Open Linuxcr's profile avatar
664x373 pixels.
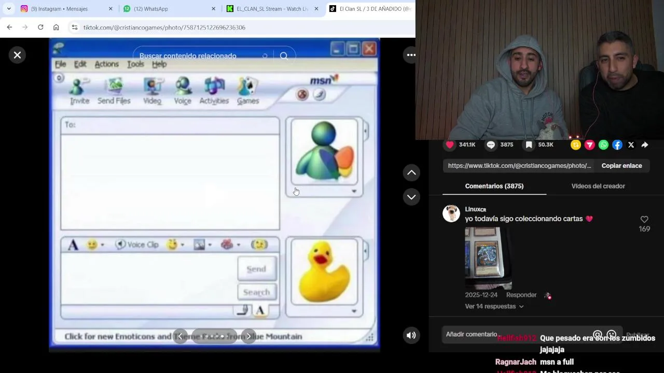[451, 213]
